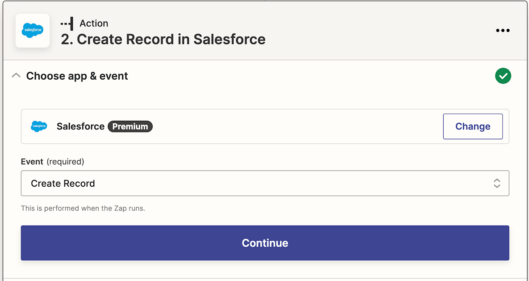Viewport: 529px width, 281px height.
Task: Click the "This is performed when the Zap runs" hint
Action: tap(83, 208)
